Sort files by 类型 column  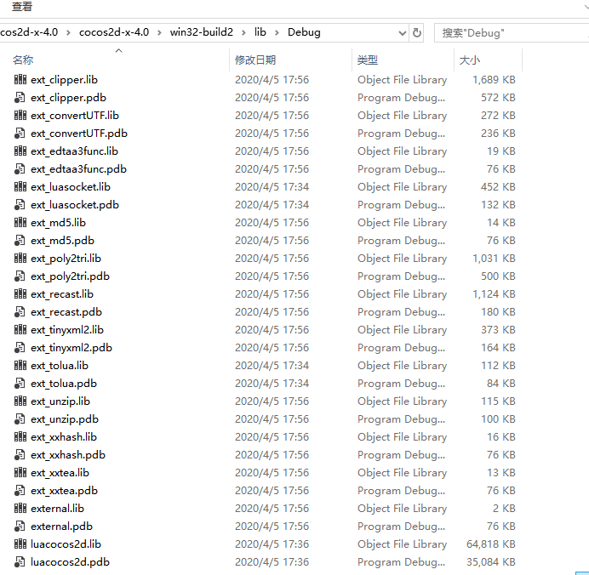coord(368,60)
